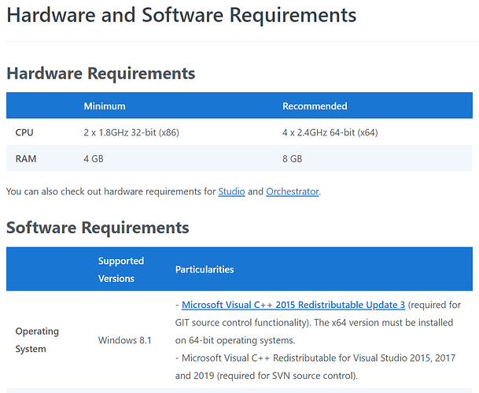Select the Recommended column header
479x393 pixels.
315,106
